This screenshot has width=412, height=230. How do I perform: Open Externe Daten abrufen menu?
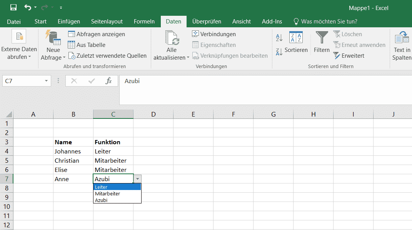click(19, 45)
